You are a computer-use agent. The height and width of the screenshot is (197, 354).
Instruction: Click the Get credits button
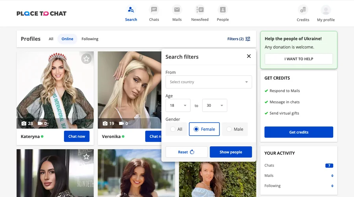(x=299, y=132)
